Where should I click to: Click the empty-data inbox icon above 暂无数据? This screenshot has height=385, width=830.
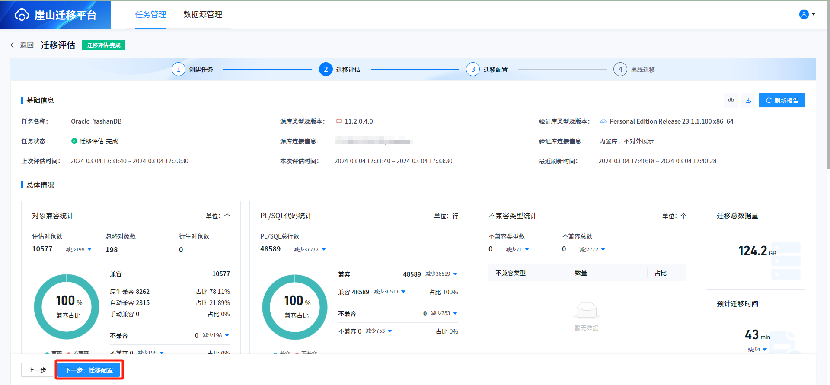tap(587, 310)
